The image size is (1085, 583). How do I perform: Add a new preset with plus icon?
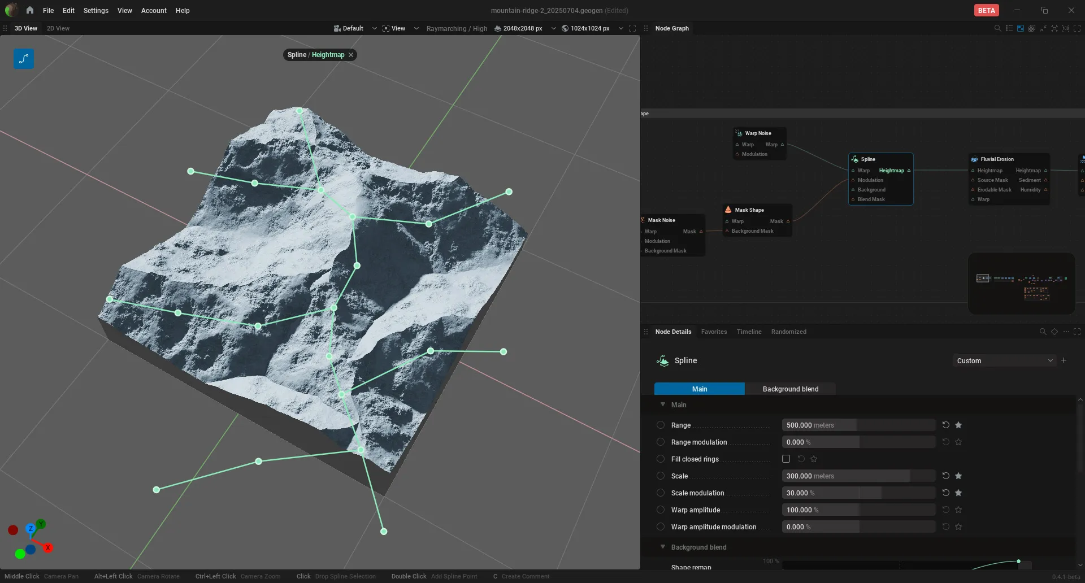click(1064, 360)
